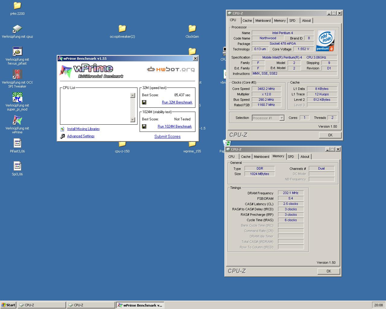This screenshot has height=309, width=386.
Task: Select wPrime Benchmark taskbar button
Action: pos(140,305)
